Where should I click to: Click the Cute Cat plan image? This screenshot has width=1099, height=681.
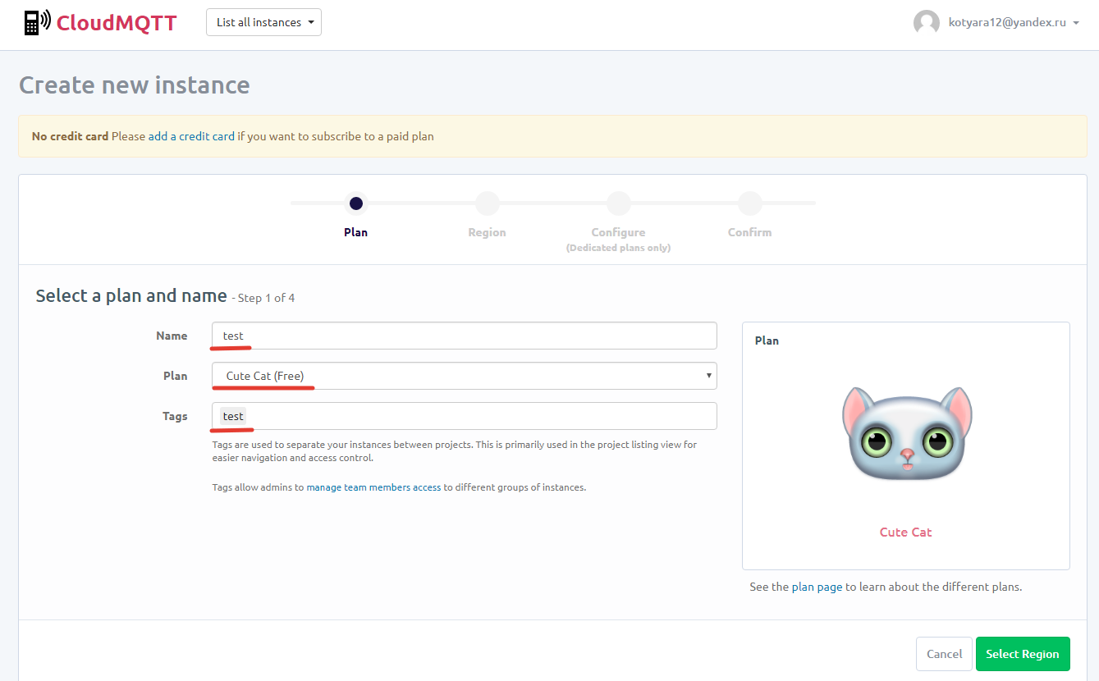click(x=906, y=434)
